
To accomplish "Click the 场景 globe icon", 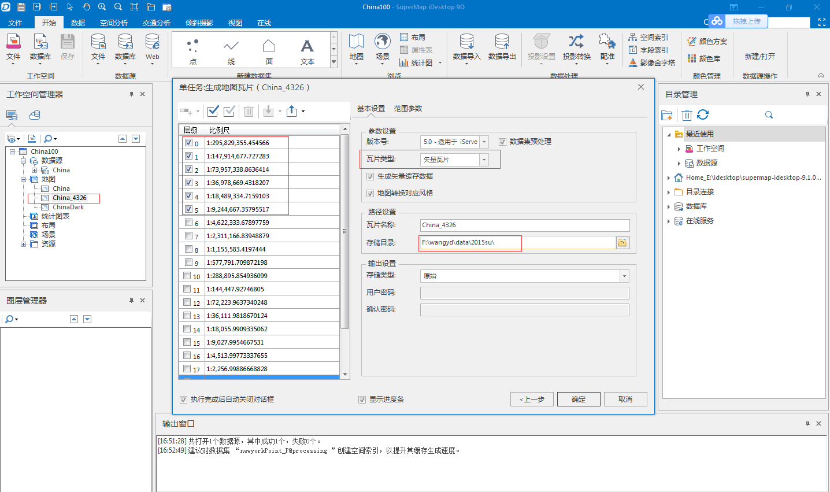I will point(383,42).
